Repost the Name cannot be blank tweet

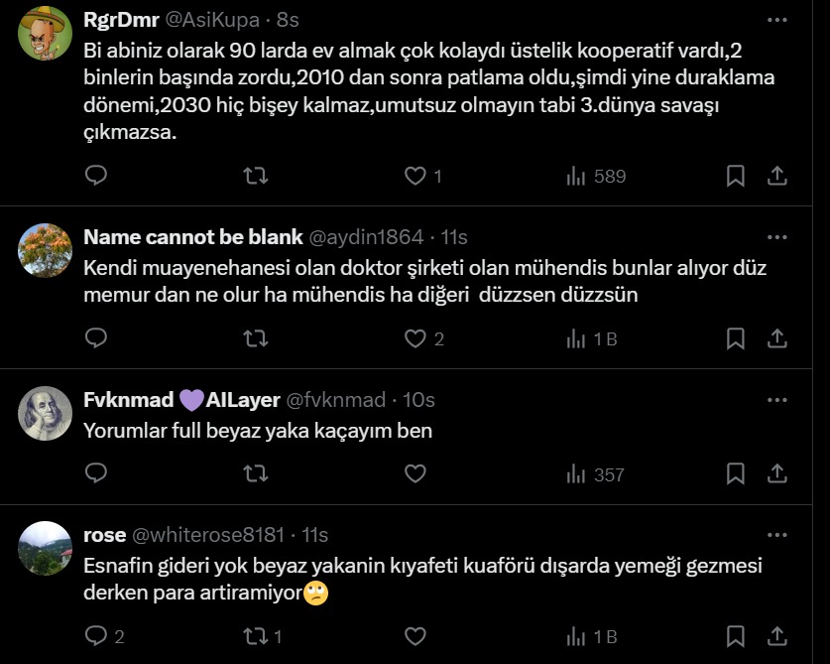tap(256, 338)
